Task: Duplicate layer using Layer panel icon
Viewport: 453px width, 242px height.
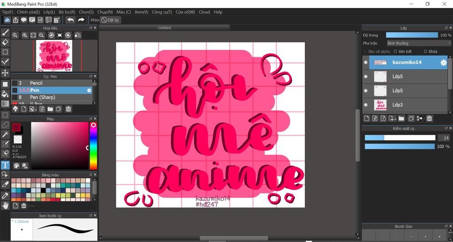Action: click(411, 118)
